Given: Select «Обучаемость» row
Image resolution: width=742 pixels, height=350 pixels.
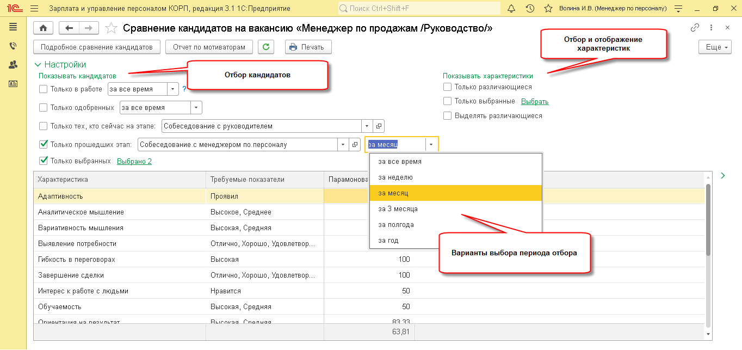Looking at the screenshot, I should pos(369,306).
